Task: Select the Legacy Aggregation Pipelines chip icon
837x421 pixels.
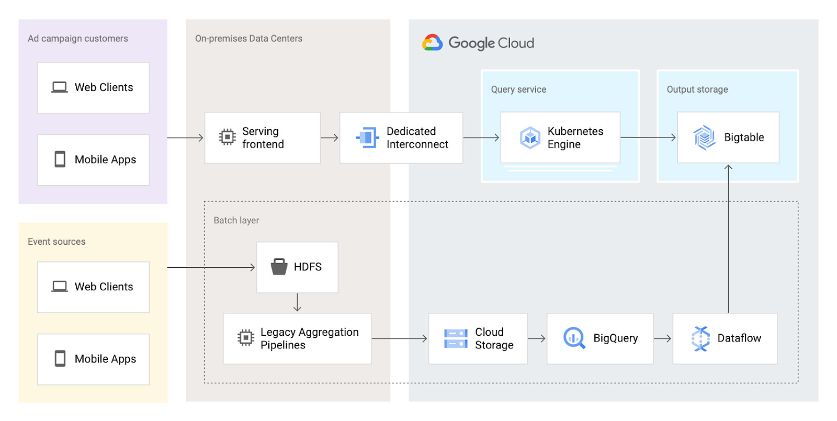Action: pos(245,338)
